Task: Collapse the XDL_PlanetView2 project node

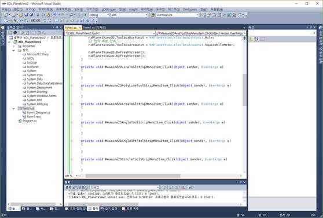Action: coord(9,42)
